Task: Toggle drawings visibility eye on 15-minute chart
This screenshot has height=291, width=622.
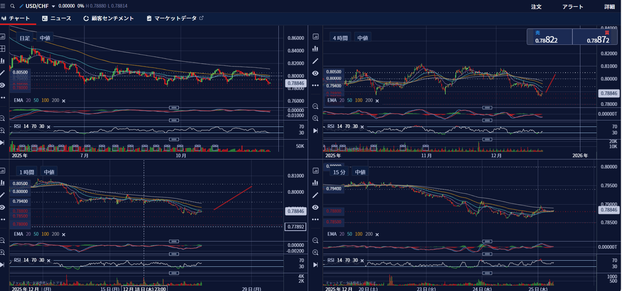Action: click(315, 207)
